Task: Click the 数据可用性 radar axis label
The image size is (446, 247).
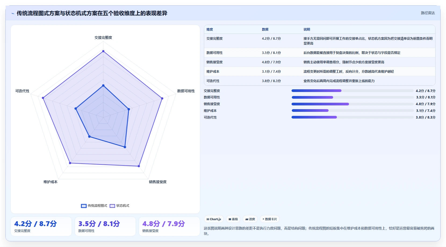Action: (x=186, y=91)
